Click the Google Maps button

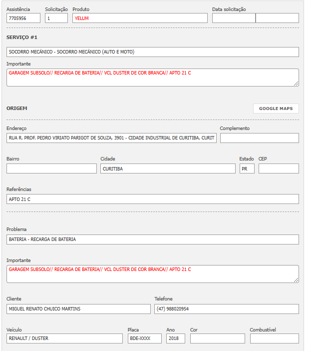coord(276,108)
